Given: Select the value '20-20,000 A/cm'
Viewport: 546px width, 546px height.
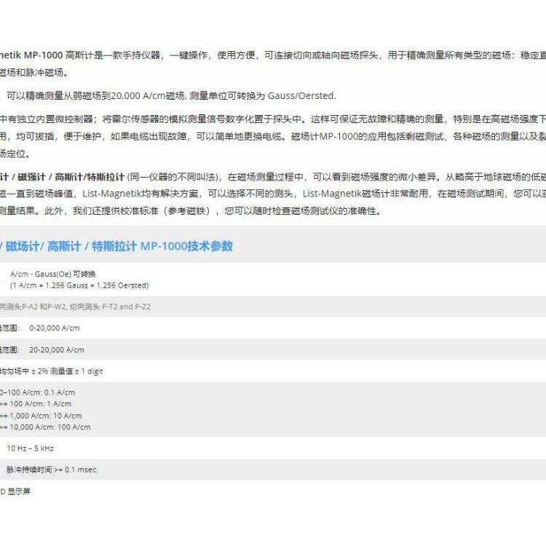Looking at the screenshot, I should pyautogui.click(x=57, y=349).
